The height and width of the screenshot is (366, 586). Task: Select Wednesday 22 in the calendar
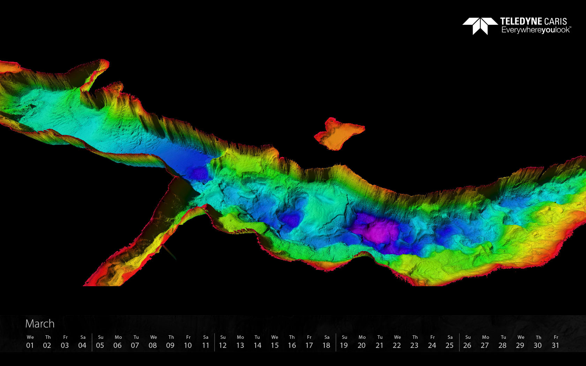pyautogui.click(x=397, y=342)
